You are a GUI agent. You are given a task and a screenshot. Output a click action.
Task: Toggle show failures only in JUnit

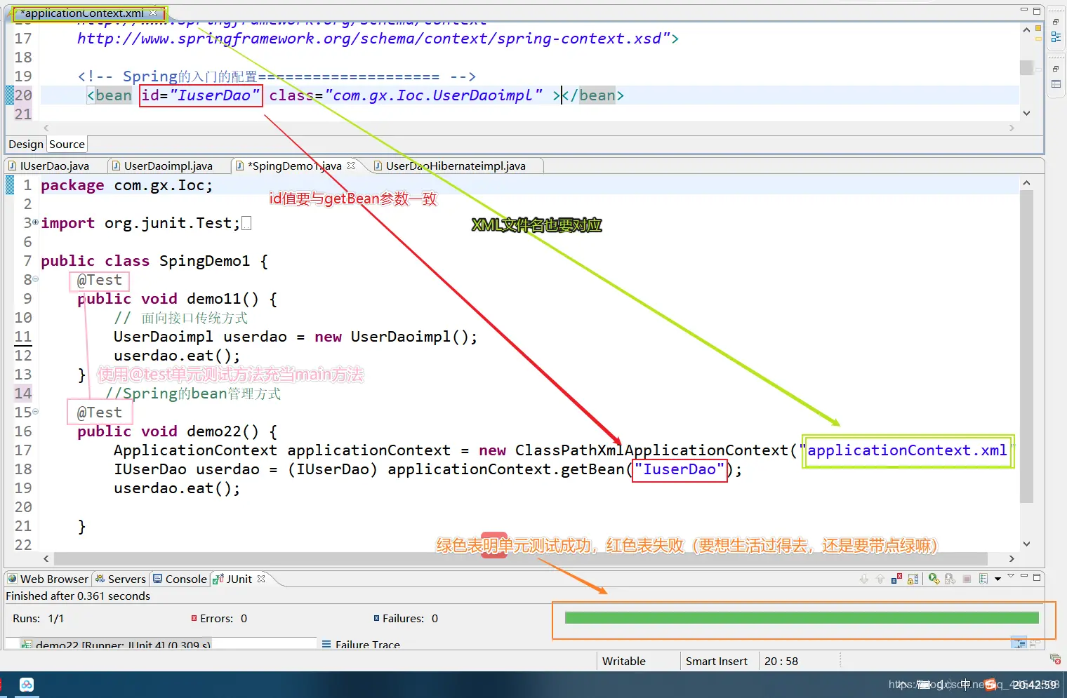point(896,579)
